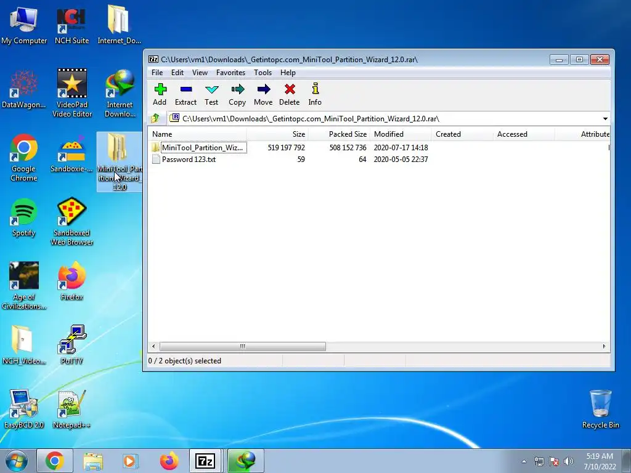Screen dimensions: 631x473
Task: Select DataWagon desktop shortcut
Action: pyautogui.click(x=24, y=89)
